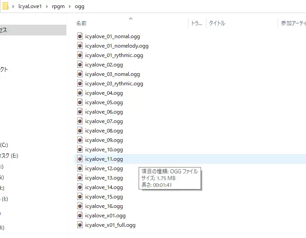Click file icon of icyalove_x01.ogg
Viewport: 306px width, 238px height.
click(x=80, y=216)
